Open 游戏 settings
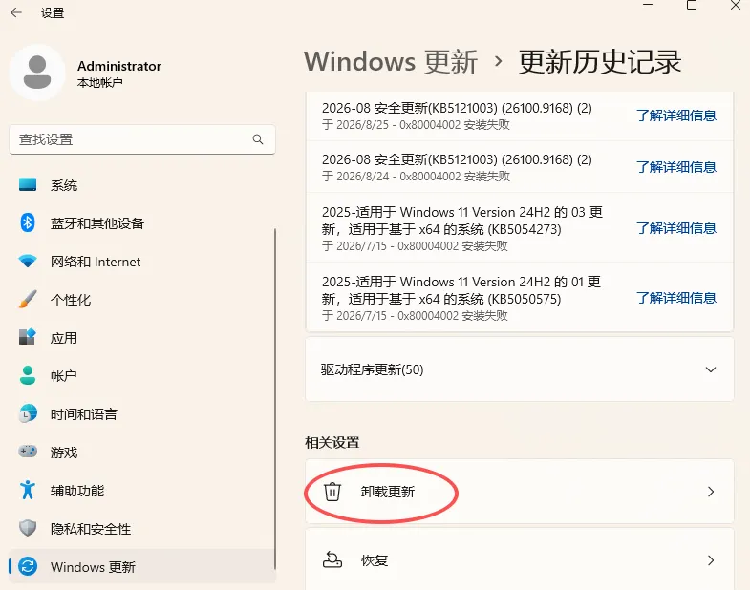This screenshot has height=590, width=750. [x=142, y=453]
